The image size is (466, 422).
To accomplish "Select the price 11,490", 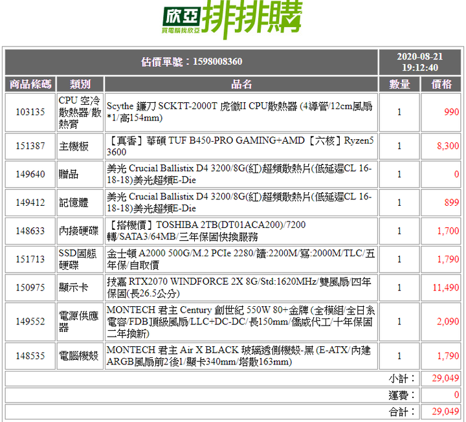I will (x=441, y=287).
